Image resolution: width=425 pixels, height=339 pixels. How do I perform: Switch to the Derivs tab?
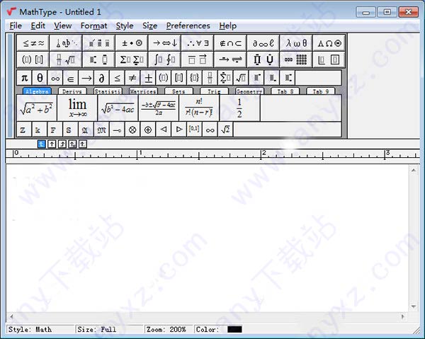(72, 91)
